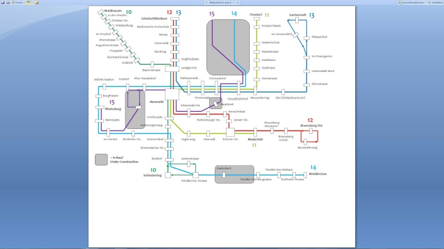This screenshot has width=444, height=249.
Task: Click the green line 10 number at Waldhausen
Action: click(129, 12)
